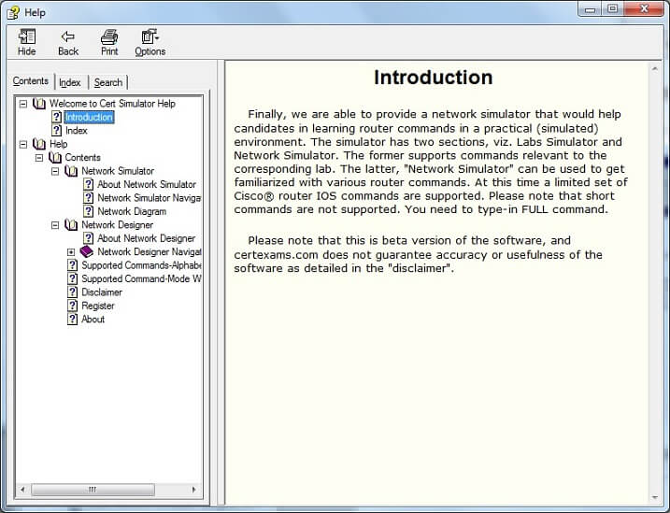This screenshot has width=670, height=513.
Task: Switch to the Search tab
Action: [x=108, y=82]
